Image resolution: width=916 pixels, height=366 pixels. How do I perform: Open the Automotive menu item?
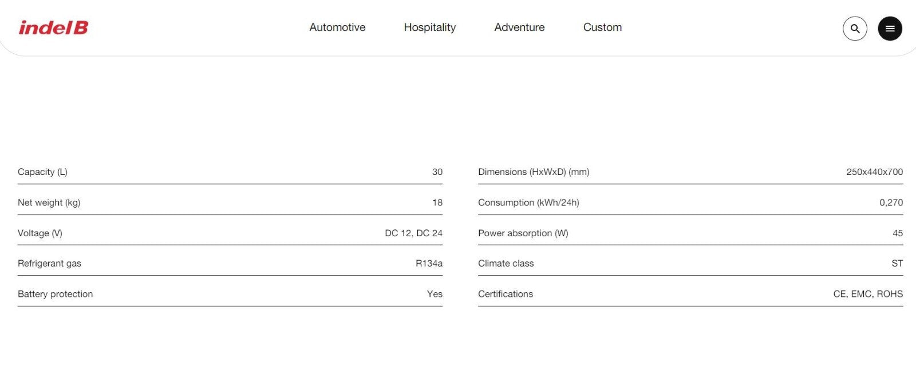[x=337, y=27]
